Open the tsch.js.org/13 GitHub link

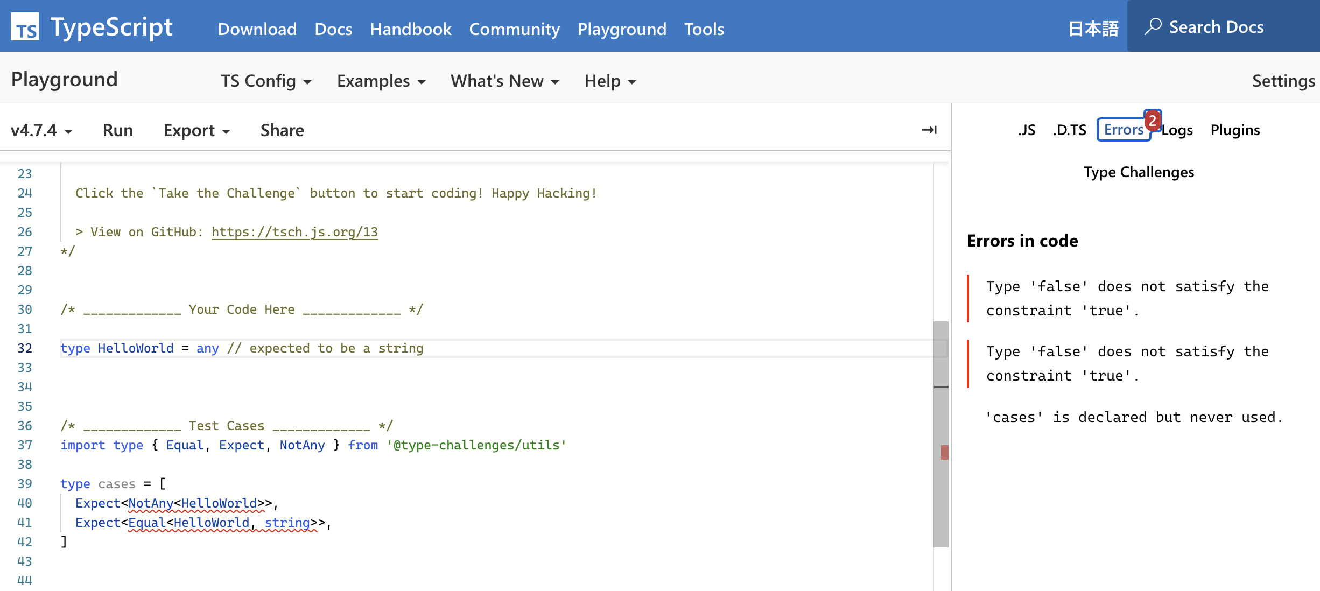tap(294, 232)
